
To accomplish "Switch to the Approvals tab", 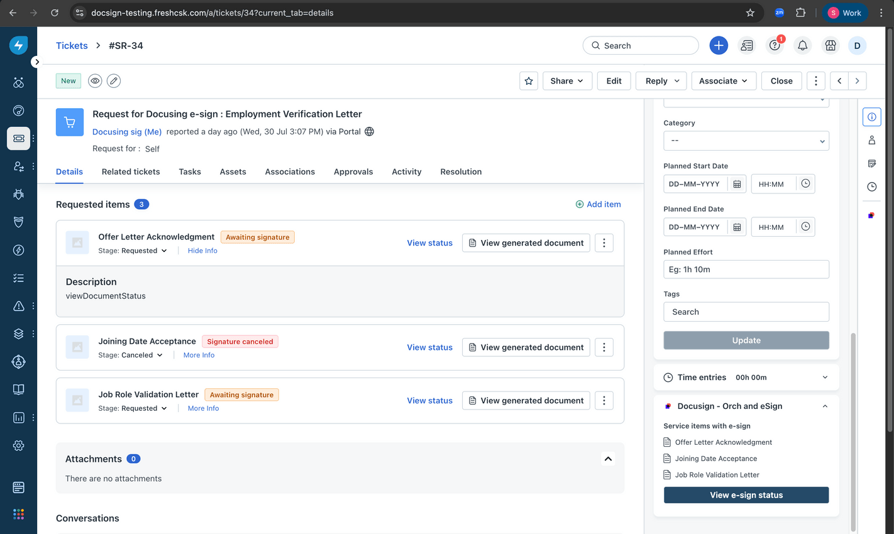I will pos(353,172).
